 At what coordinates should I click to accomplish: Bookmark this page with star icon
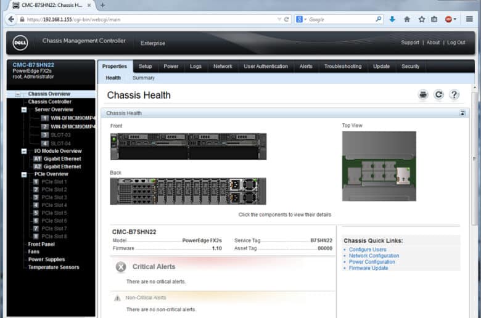(422, 19)
